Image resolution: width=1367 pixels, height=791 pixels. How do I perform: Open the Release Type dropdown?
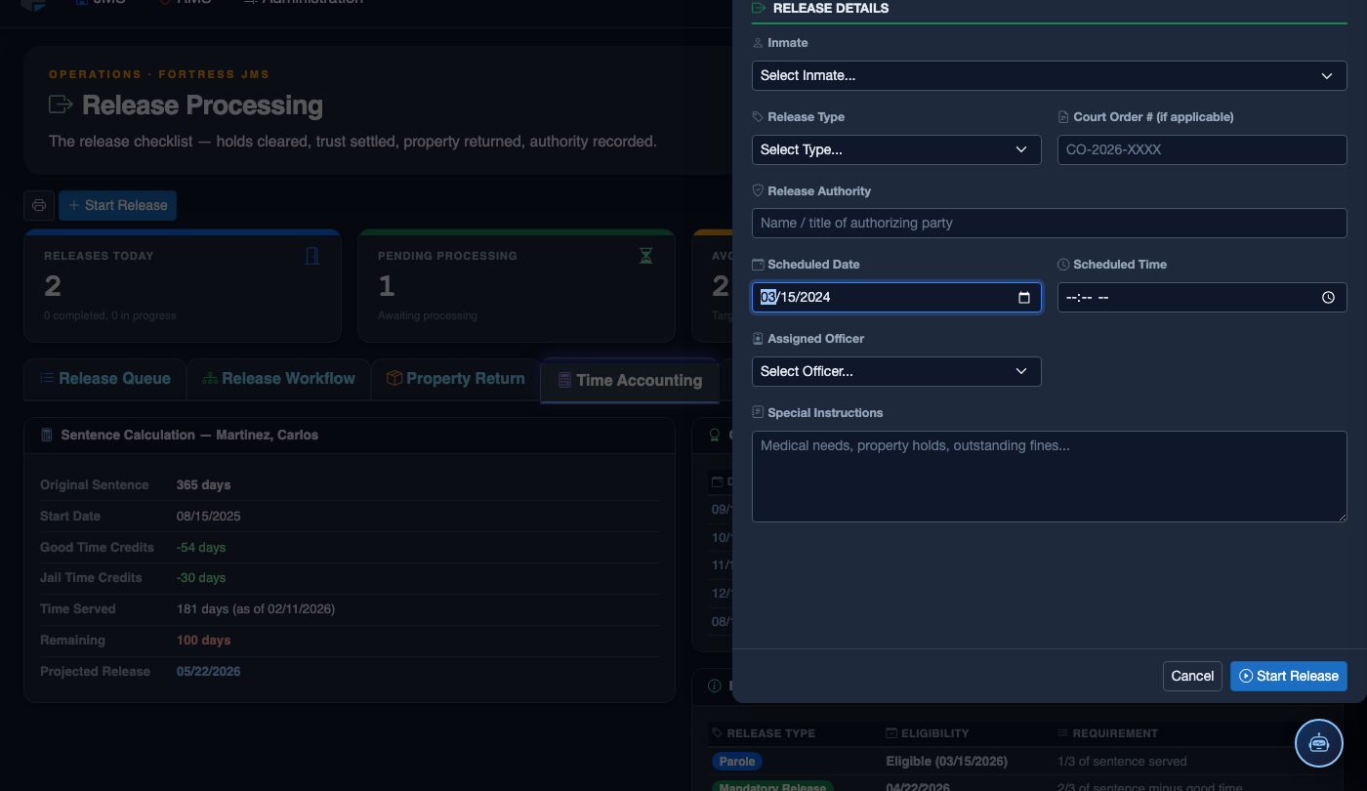click(896, 149)
